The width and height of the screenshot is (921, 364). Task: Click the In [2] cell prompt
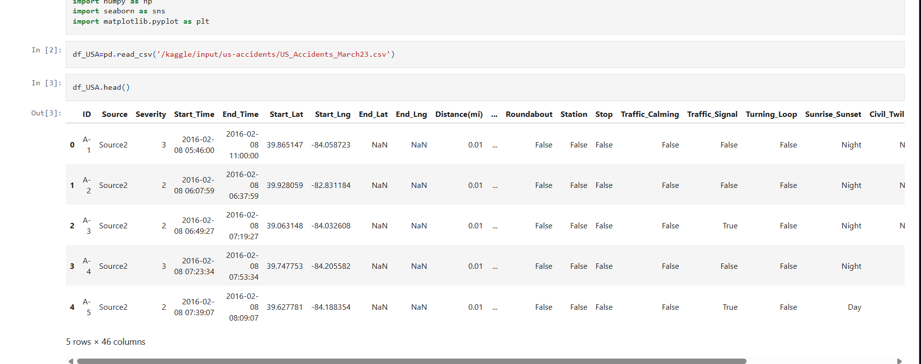(46, 50)
